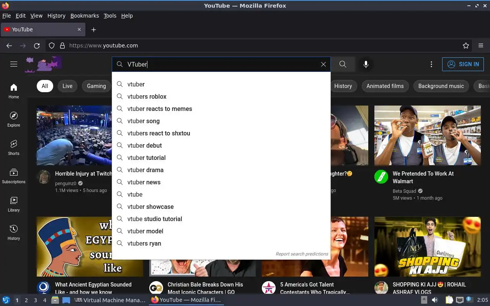The image size is (490, 306).
Task: Switch to workspace 2 in taskbar
Action: (x=26, y=300)
